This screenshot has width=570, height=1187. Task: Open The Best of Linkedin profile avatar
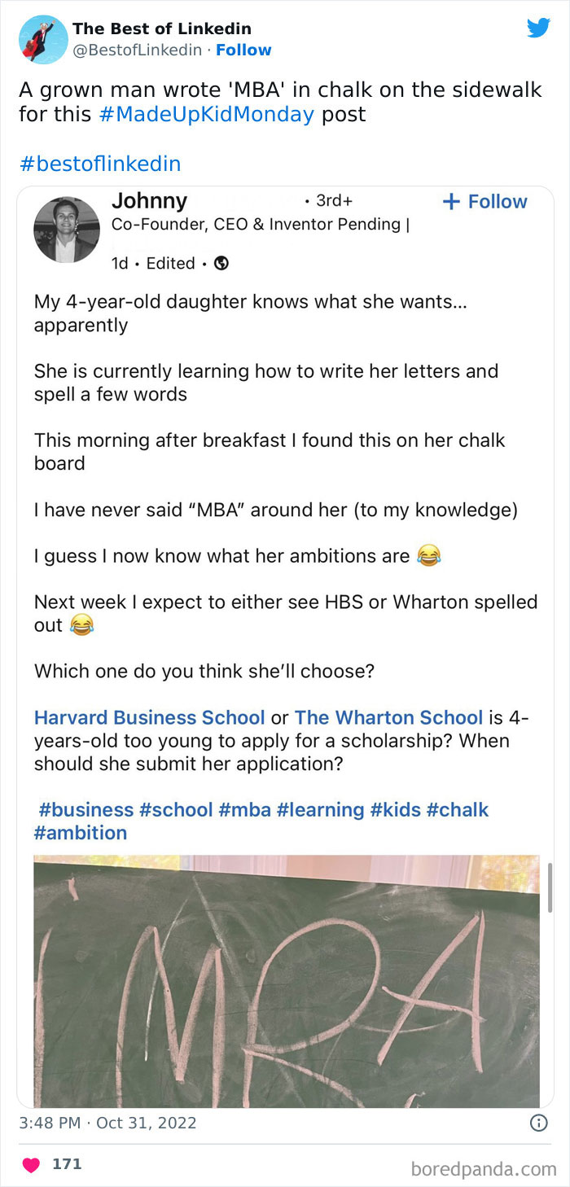pyautogui.click(x=42, y=38)
